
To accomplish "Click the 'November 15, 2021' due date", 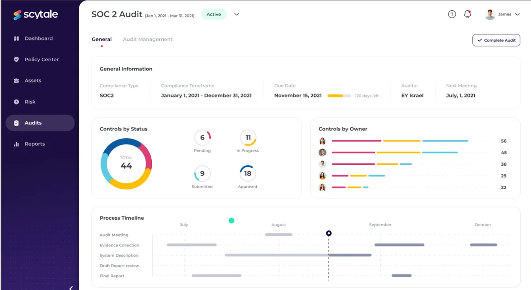I will (x=298, y=96).
